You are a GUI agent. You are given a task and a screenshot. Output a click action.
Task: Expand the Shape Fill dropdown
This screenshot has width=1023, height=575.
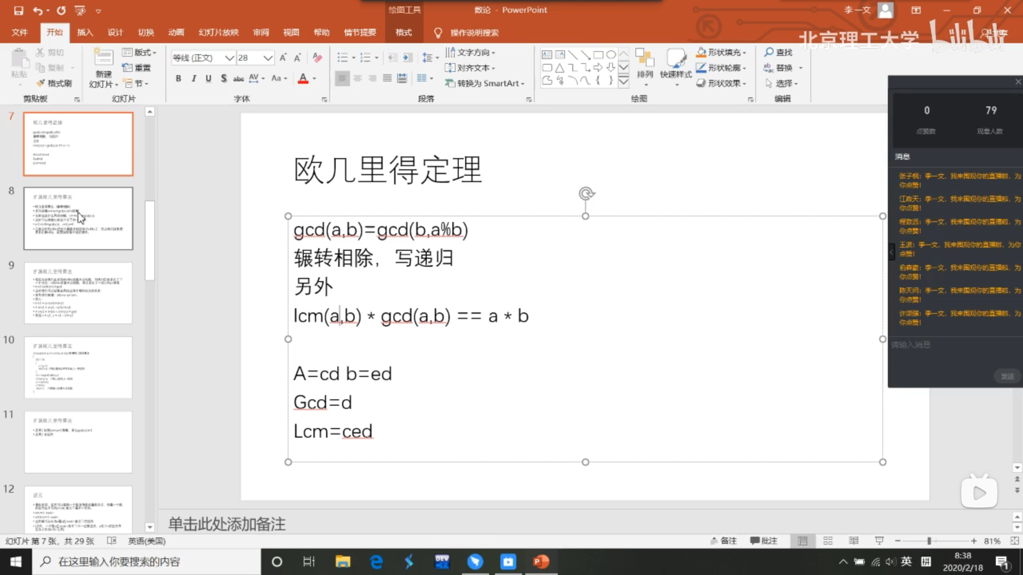(x=744, y=52)
